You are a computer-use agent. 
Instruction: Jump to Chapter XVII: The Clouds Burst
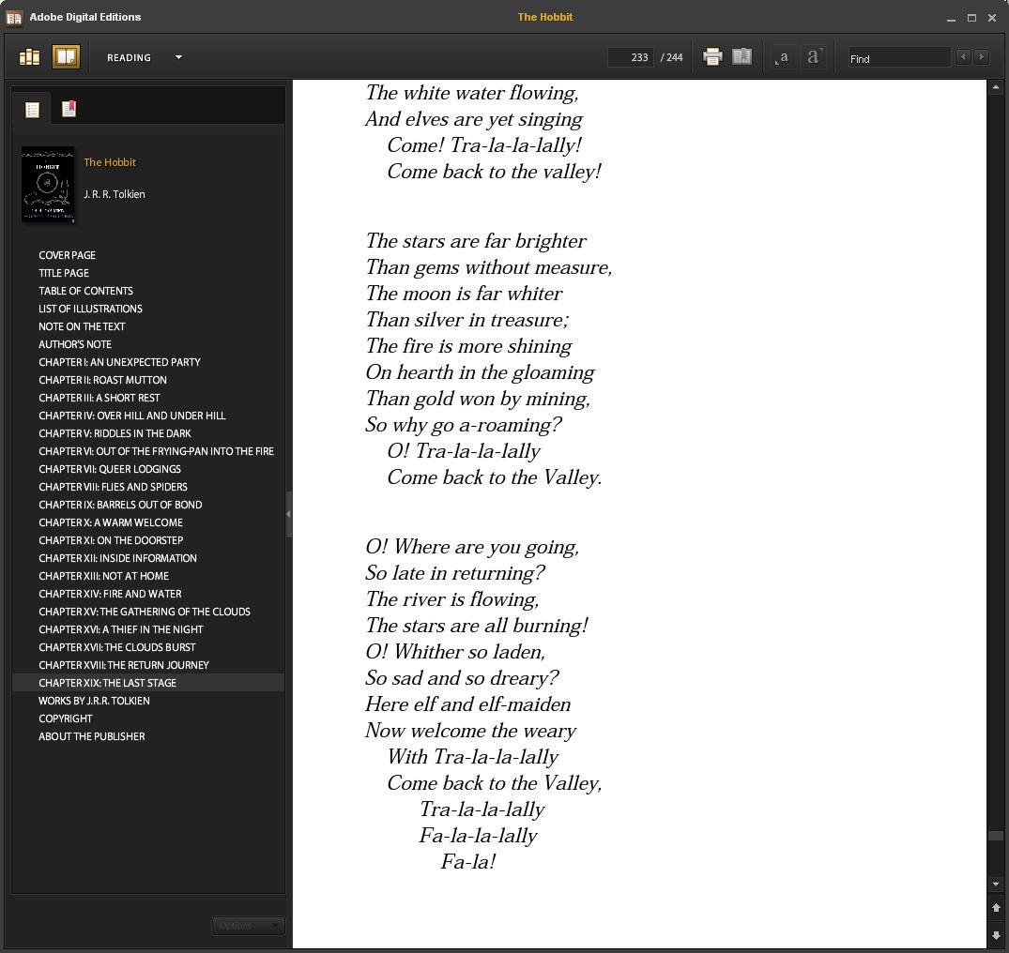point(116,647)
